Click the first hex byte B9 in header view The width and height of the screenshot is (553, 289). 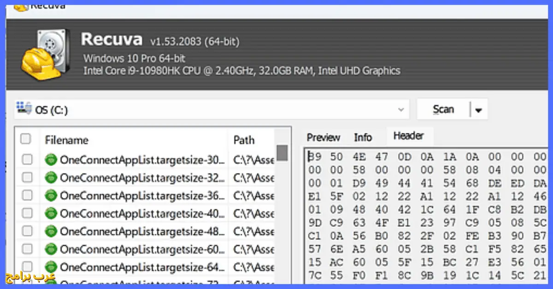(x=314, y=157)
